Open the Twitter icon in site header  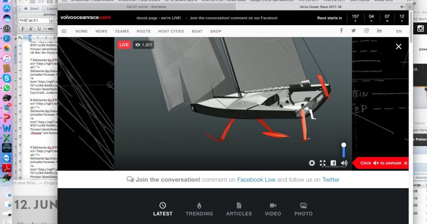pyautogui.click(x=353, y=31)
